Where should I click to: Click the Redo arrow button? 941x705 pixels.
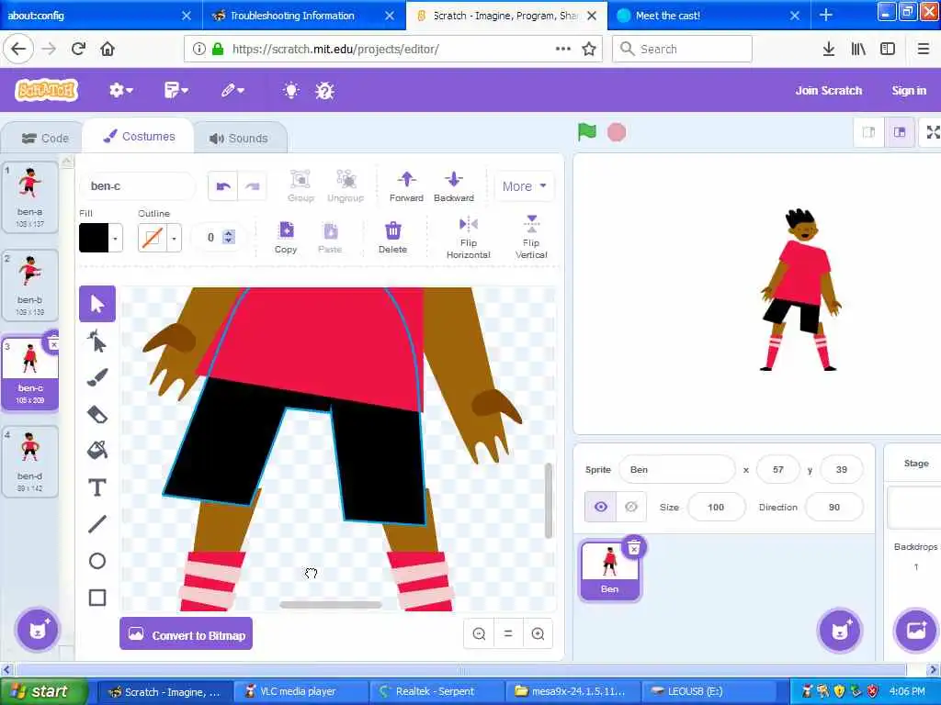[253, 186]
